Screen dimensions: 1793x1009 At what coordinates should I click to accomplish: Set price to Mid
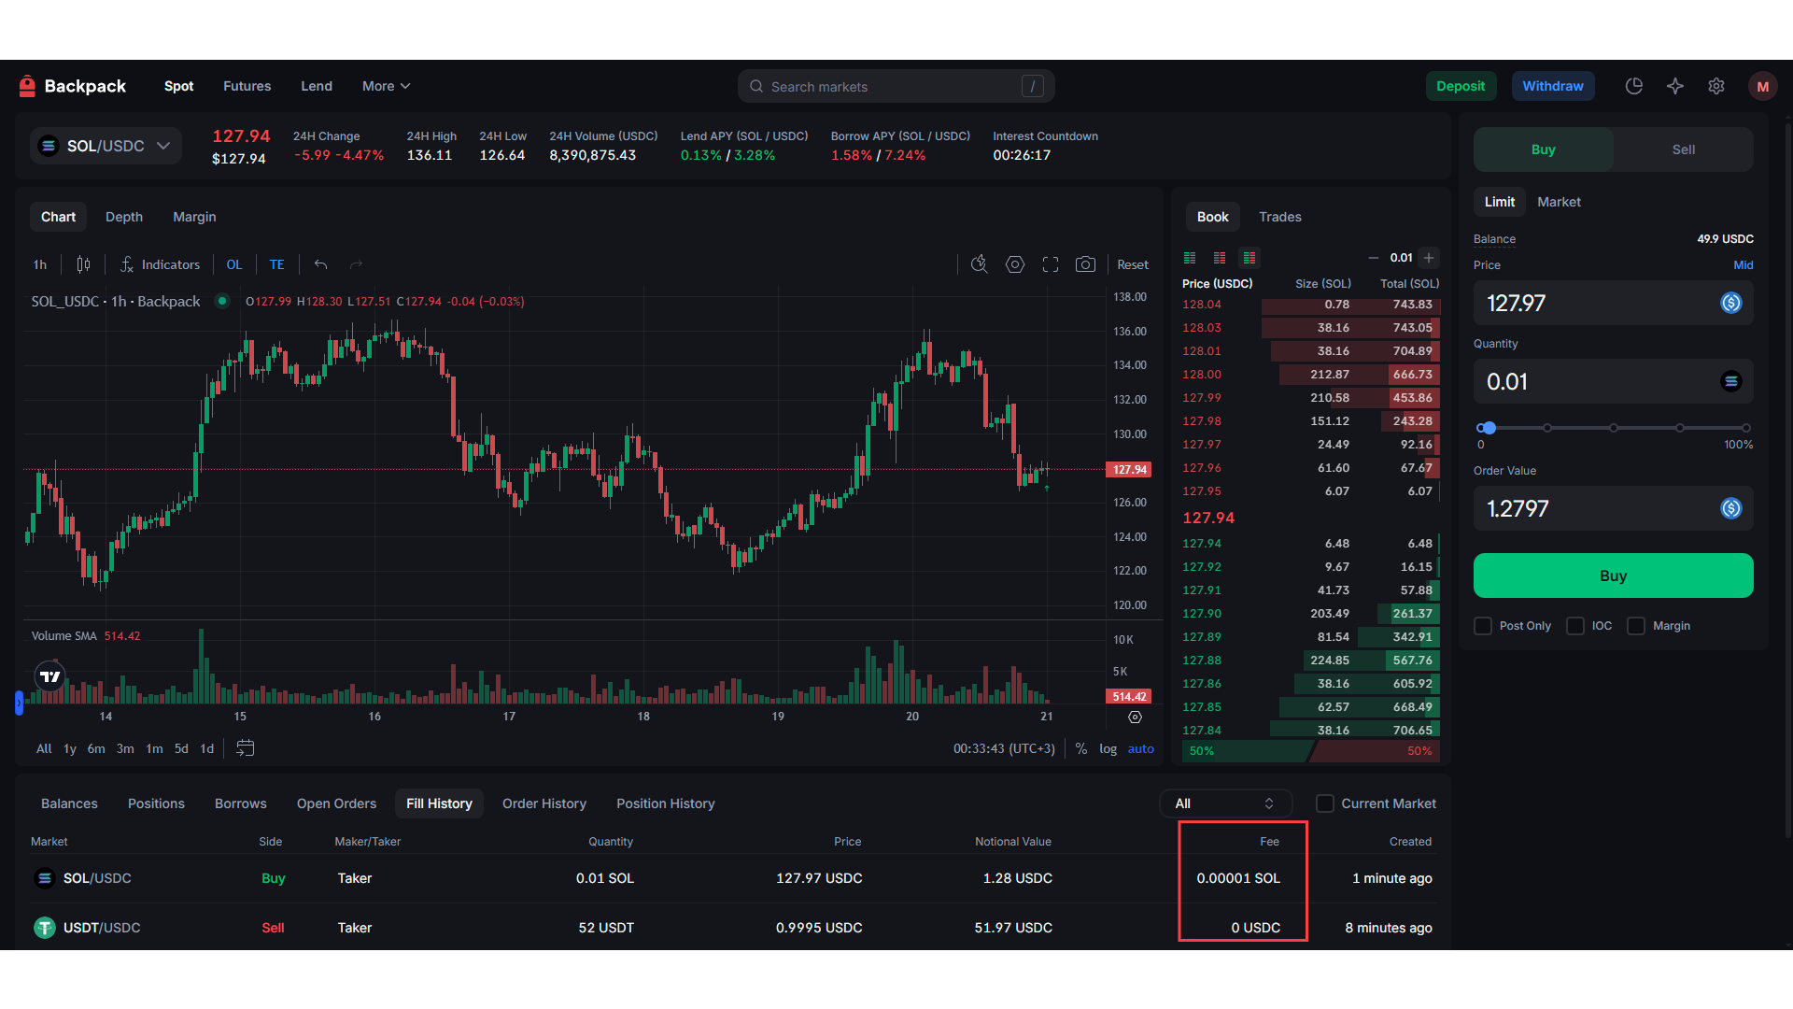1743,265
